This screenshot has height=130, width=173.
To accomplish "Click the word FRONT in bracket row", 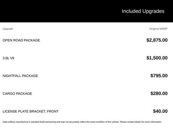I will (53, 111).
